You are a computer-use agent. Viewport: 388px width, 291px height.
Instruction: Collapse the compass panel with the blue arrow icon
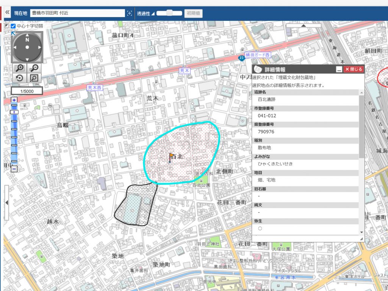click(13, 33)
